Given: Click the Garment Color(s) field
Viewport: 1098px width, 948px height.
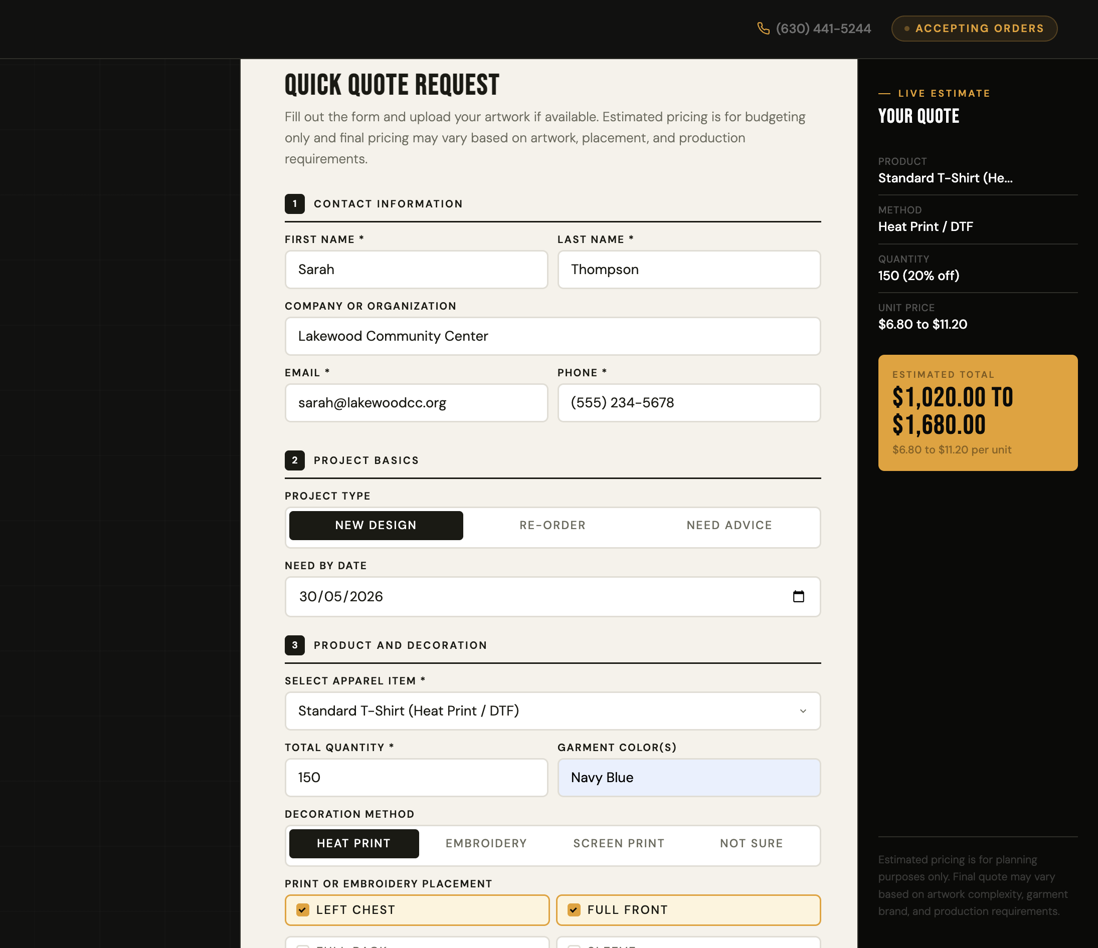Looking at the screenshot, I should coord(688,778).
